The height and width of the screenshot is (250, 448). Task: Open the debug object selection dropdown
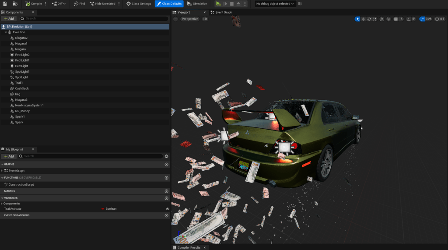(x=275, y=4)
